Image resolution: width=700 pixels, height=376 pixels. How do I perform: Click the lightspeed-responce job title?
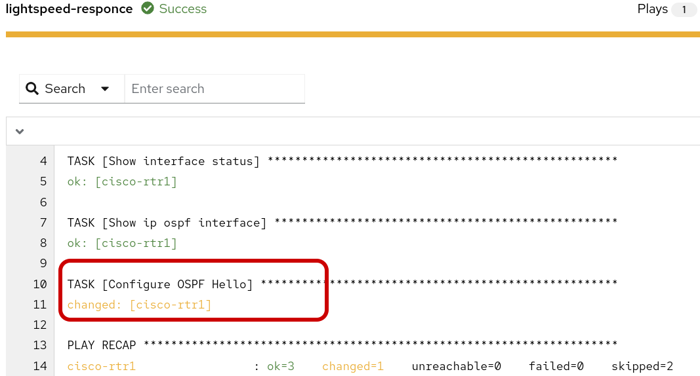pyautogui.click(x=69, y=9)
